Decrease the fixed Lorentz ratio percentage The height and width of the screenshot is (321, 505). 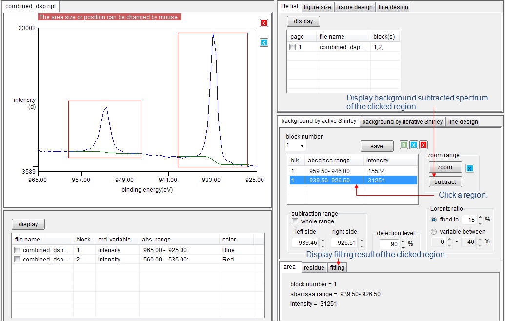pyautogui.click(x=480, y=223)
